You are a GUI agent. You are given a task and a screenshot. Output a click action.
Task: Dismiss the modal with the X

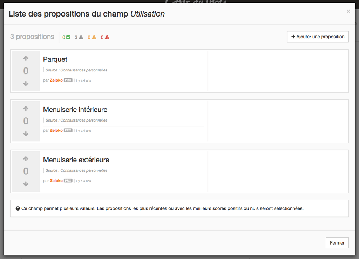pos(348,11)
